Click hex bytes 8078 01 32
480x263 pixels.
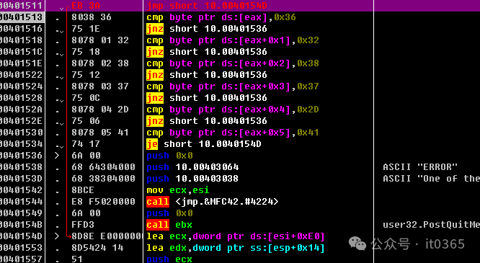100,40
